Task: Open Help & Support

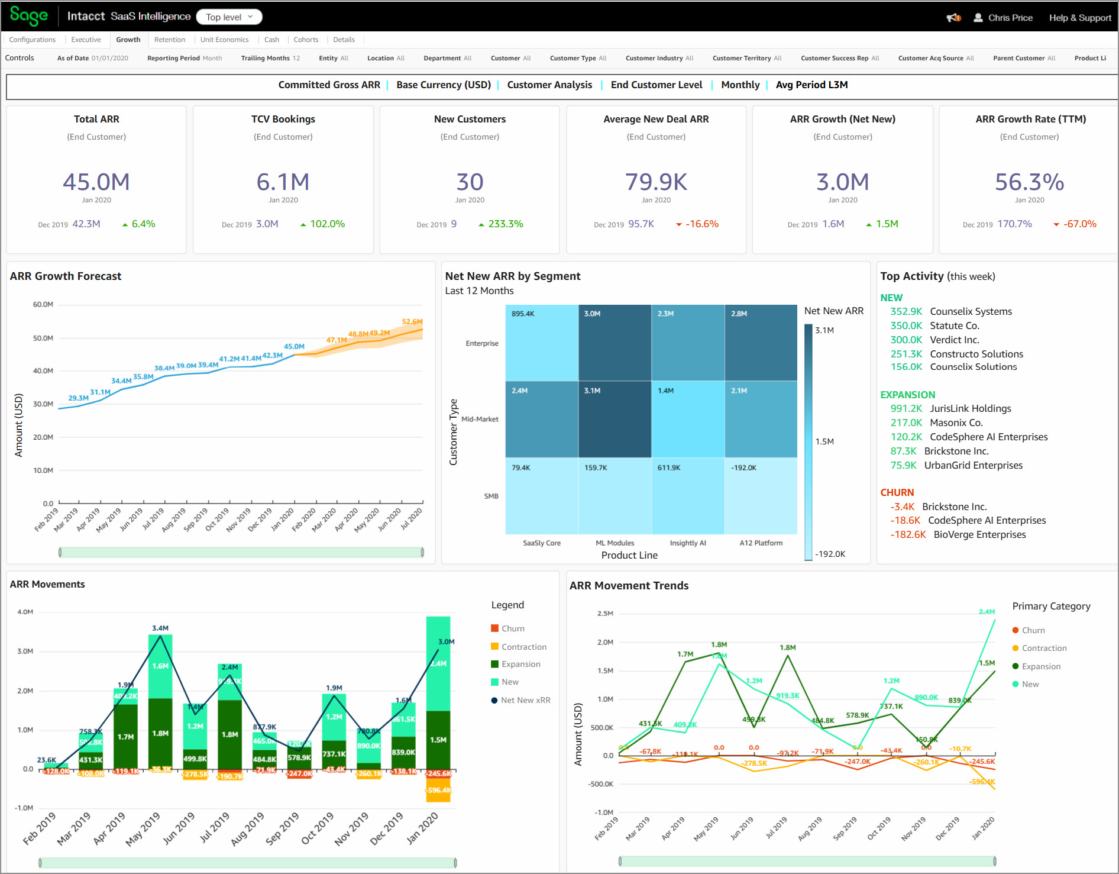Action: (1080, 17)
